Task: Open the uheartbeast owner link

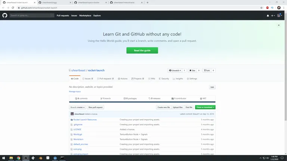Action: [78, 70]
